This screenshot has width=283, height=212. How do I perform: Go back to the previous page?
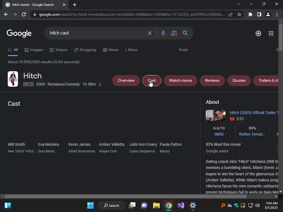[6, 14]
